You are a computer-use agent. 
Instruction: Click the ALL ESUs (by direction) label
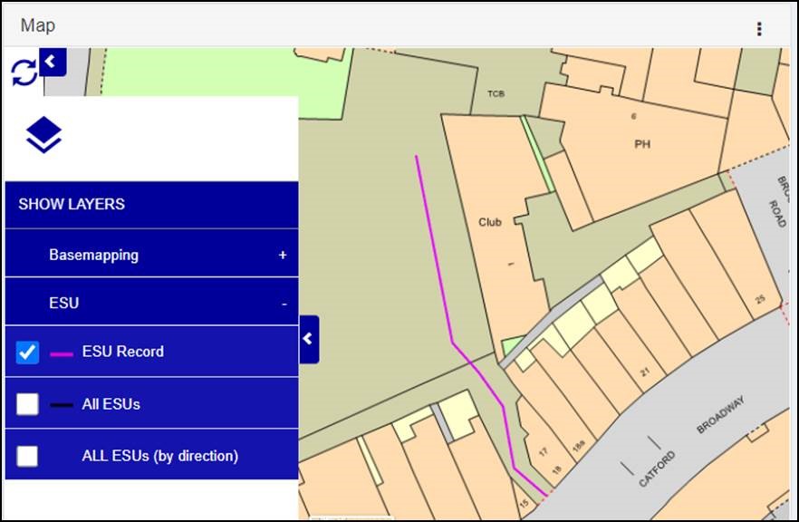(160, 456)
